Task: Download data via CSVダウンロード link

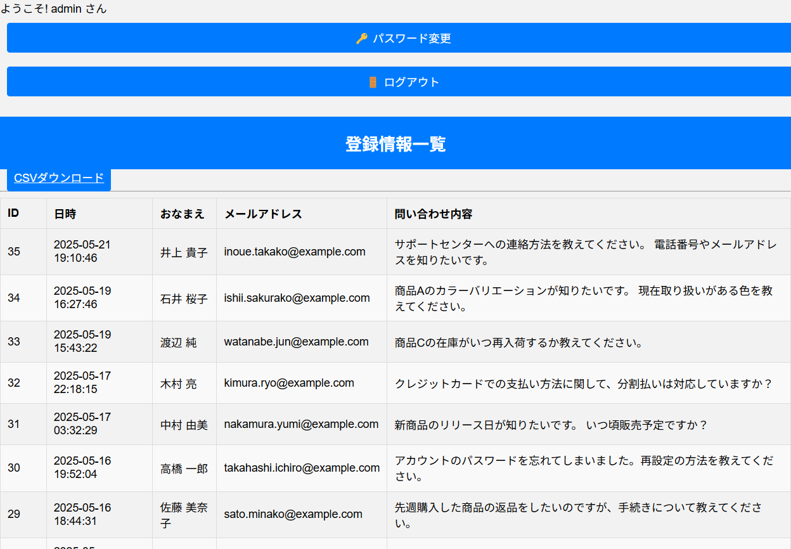Action: [59, 178]
